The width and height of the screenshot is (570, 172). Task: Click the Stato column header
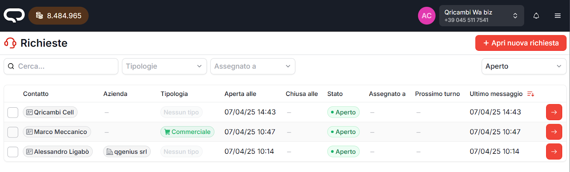pos(335,94)
